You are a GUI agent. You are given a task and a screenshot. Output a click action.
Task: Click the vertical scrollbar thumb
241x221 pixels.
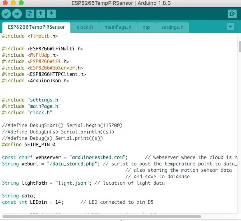tap(240, 47)
